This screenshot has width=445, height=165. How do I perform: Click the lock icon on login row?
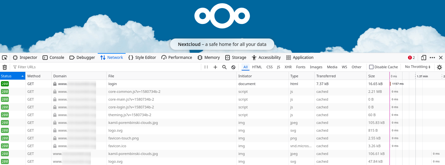pos(55,84)
